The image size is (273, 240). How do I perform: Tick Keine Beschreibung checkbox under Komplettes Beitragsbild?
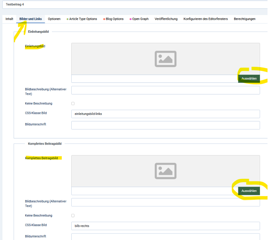click(73, 215)
